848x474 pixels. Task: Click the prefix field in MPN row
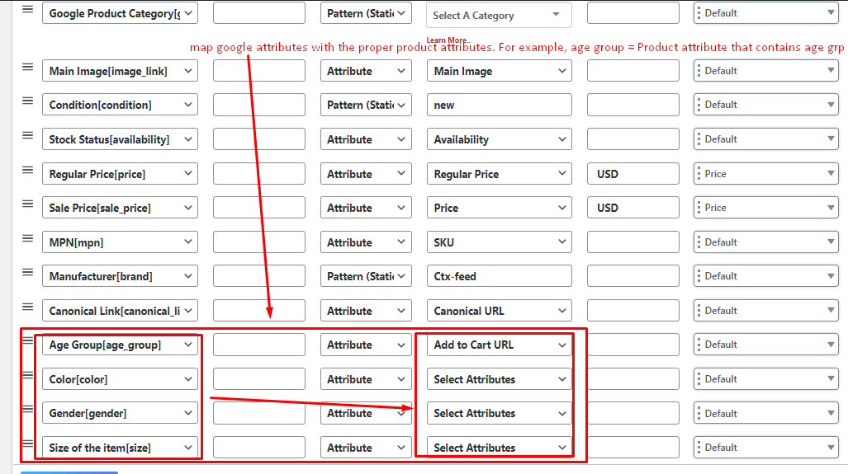(x=258, y=242)
